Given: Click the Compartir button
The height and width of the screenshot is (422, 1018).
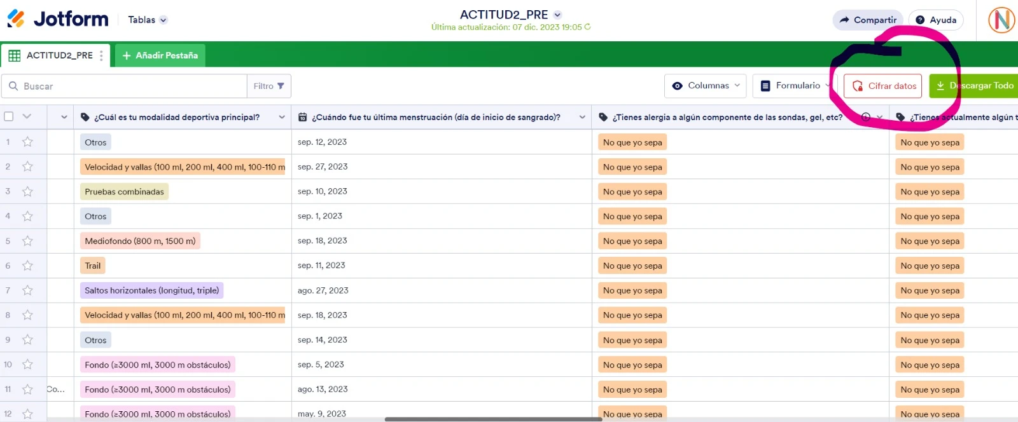Looking at the screenshot, I should (x=868, y=20).
